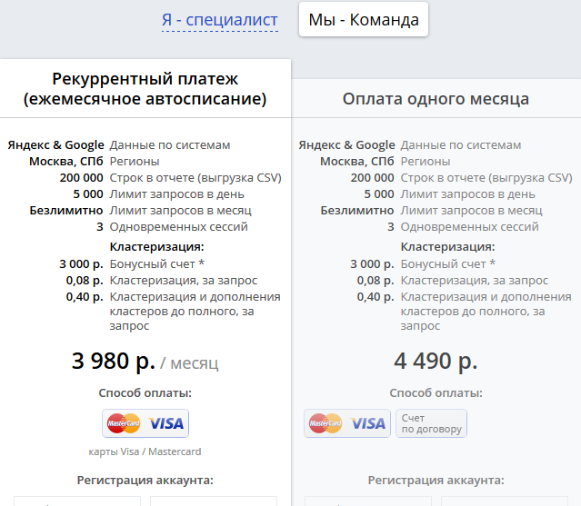Screen dimensions: 581x506
Task: Select the "Счет по договору" payment option
Action: pyautogui.click(x=431, y=423)
